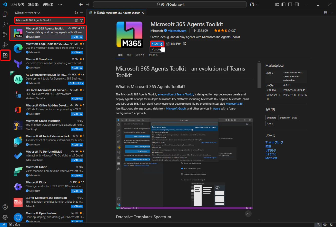The image size is (336, 227).
Task: Open the Run and Debug view
Action: (x=5, y=45)
